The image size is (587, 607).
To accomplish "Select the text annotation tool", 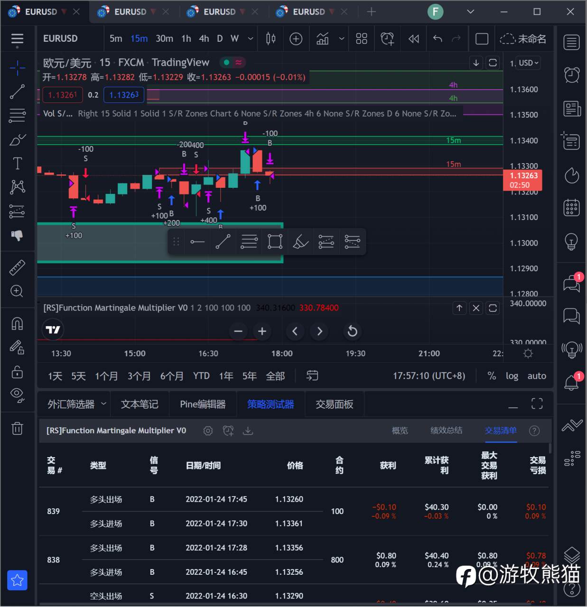I will (x=18, y=163).
